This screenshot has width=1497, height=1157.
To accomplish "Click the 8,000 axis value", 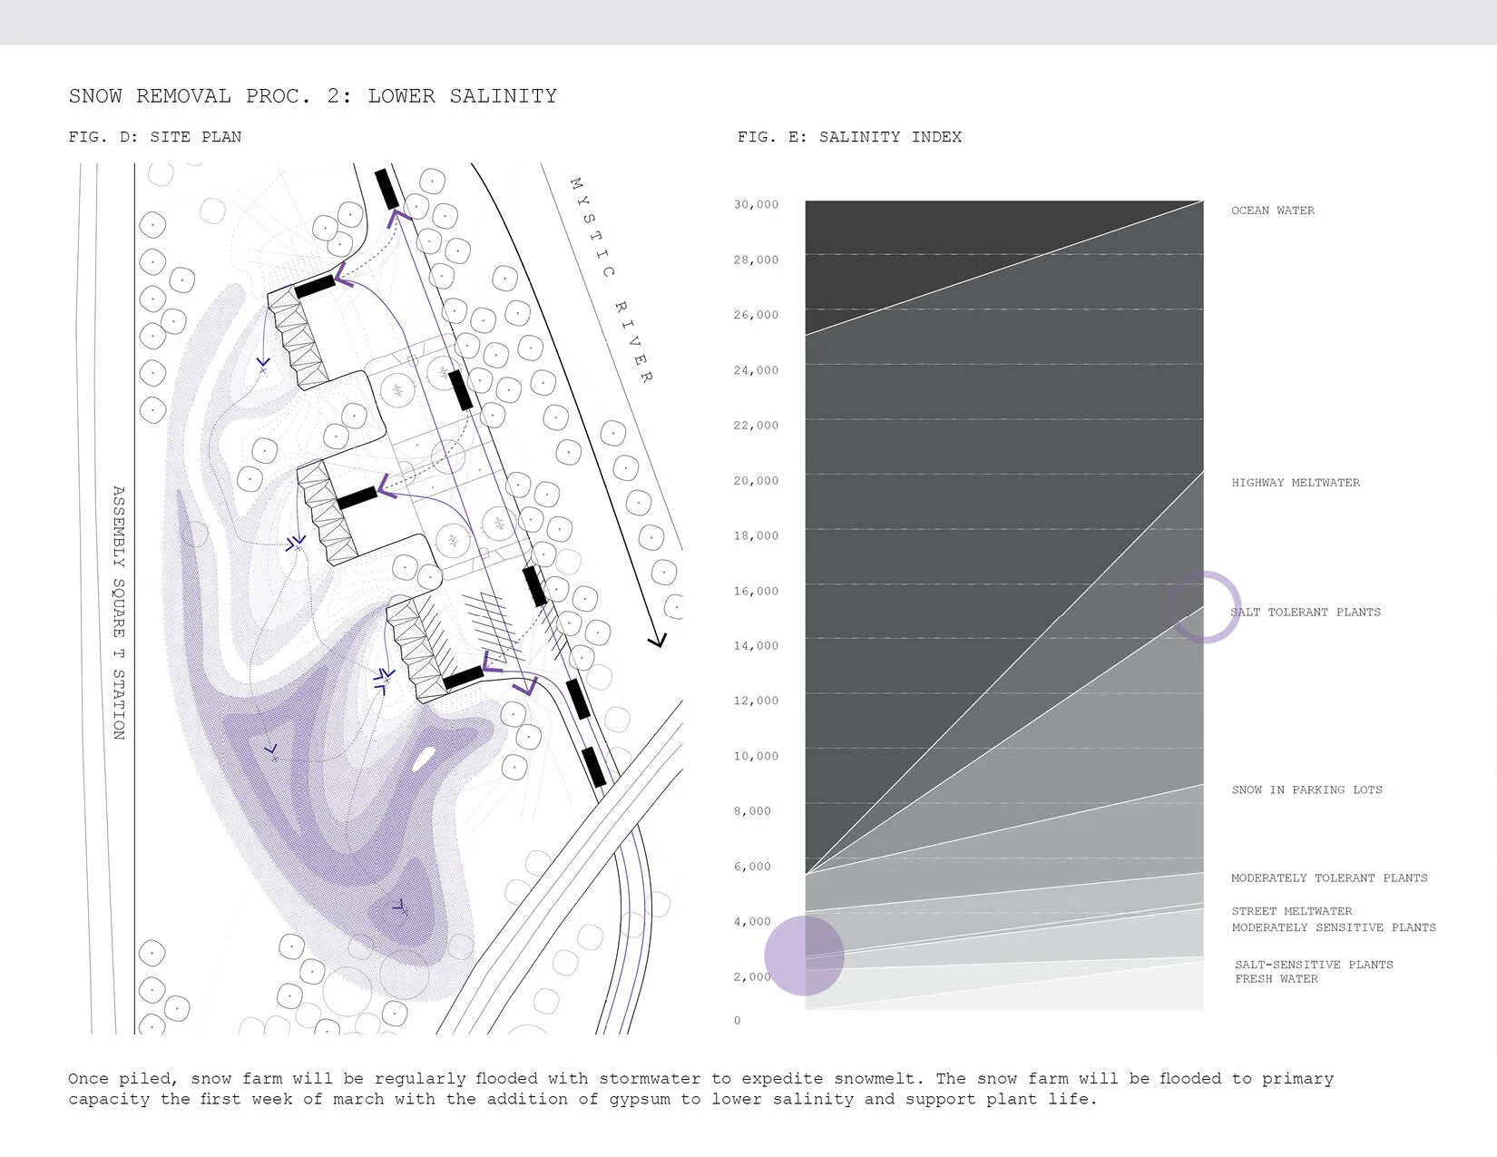I will coord(752,812).
